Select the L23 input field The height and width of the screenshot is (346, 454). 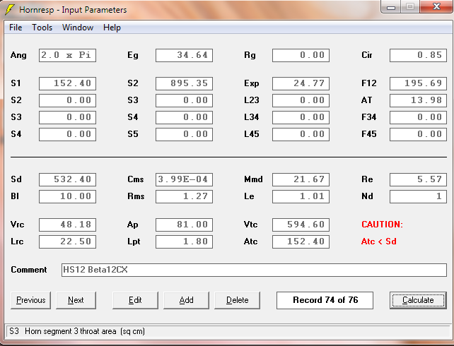(301, 100)
